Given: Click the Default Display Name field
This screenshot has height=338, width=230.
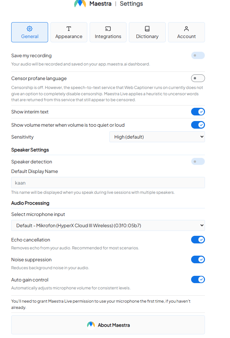Looking at the screenshot, I should coord(108,183).
